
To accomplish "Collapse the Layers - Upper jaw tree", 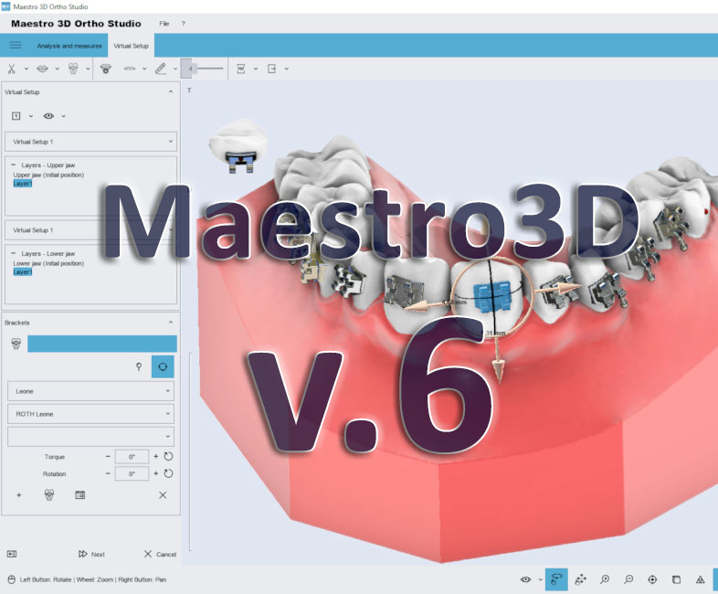I will 14,165.
